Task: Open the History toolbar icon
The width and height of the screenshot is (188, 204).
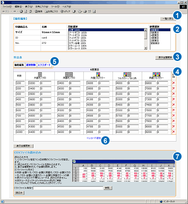Action: click(x=74, y=11)
